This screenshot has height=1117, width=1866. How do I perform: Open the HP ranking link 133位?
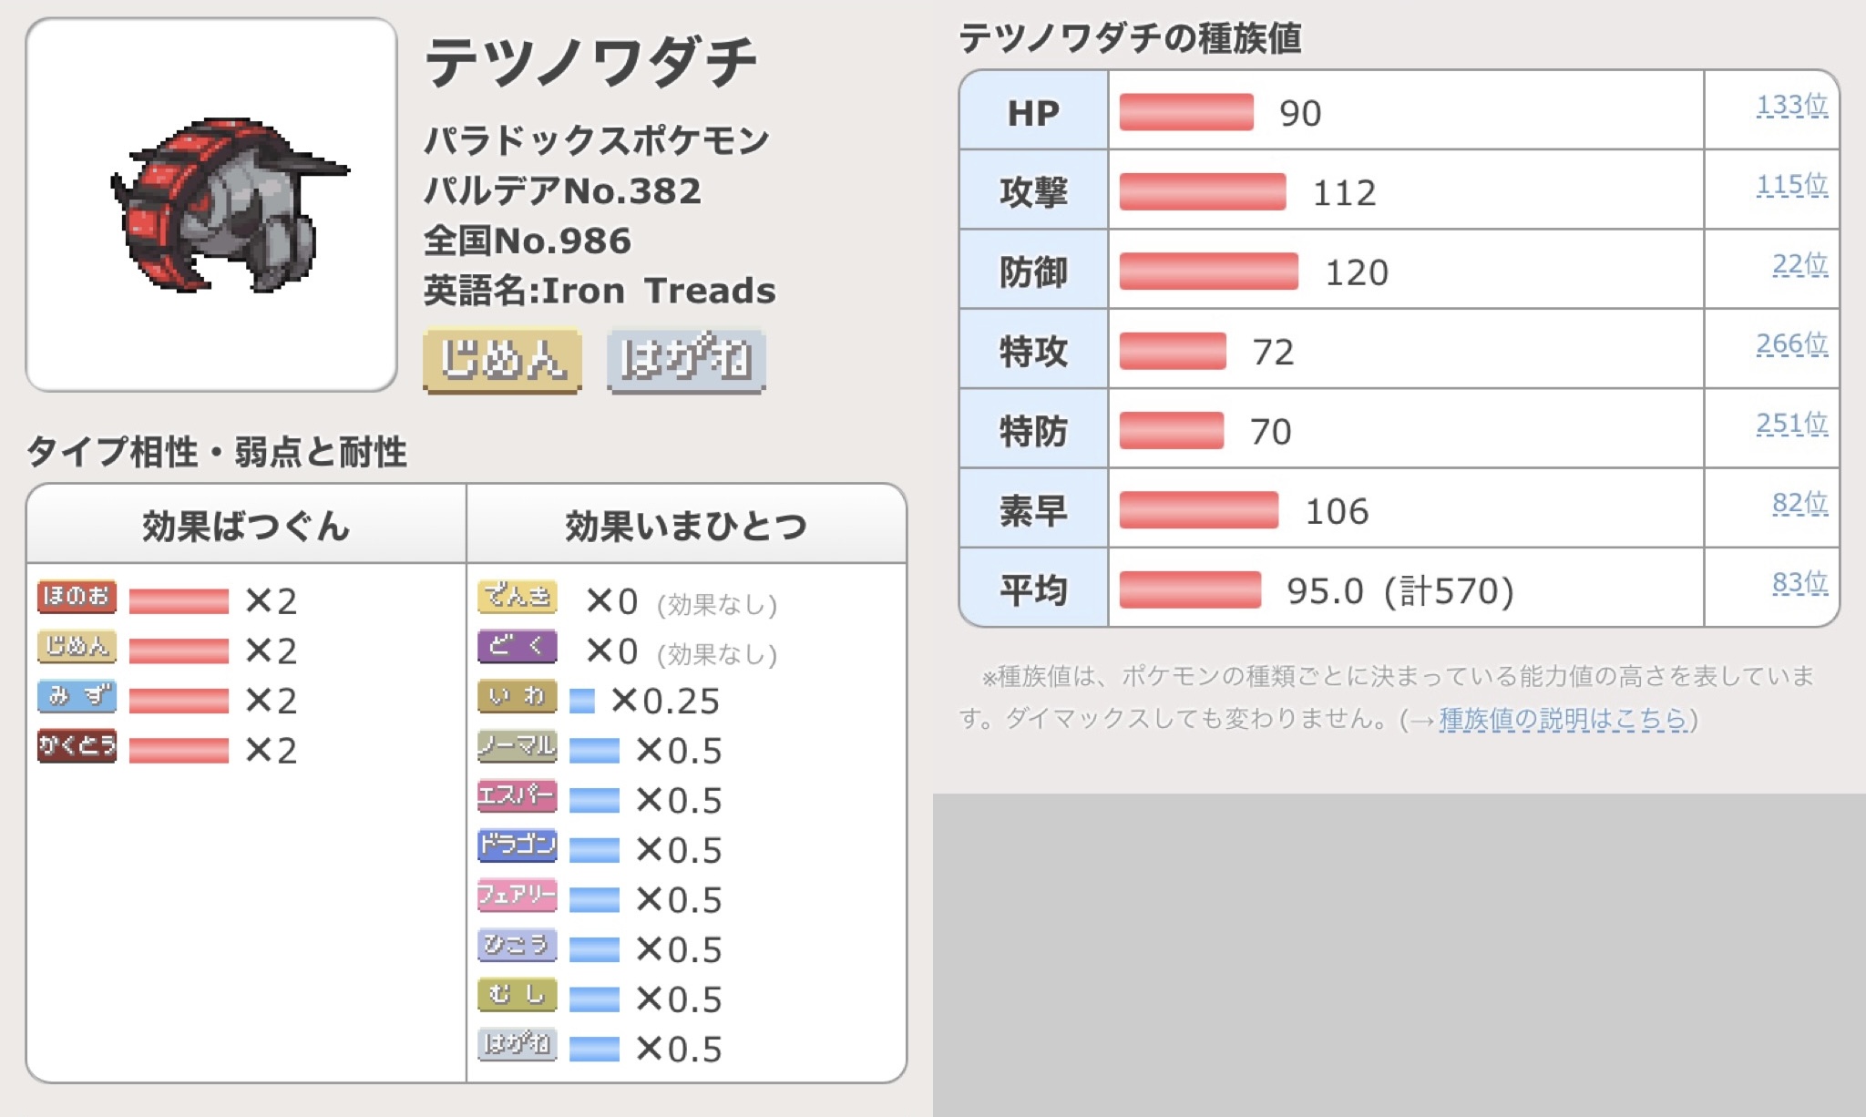coord(1791,106)
